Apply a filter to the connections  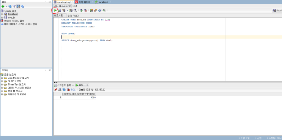(x=14, y=6)
